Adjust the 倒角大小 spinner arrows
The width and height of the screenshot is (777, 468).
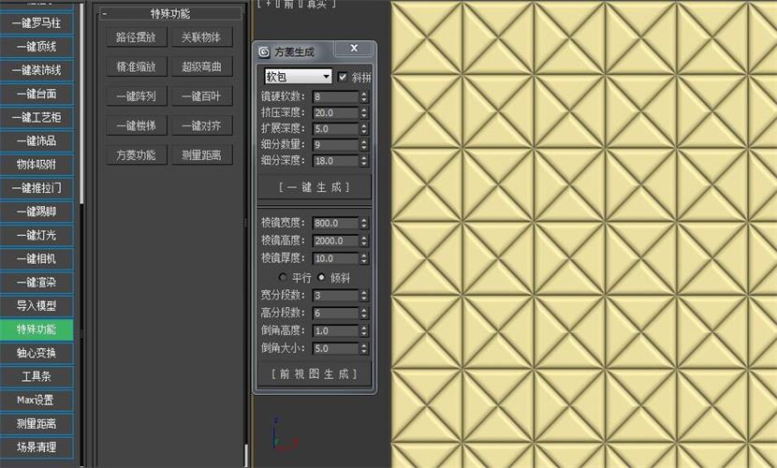pos(364,348)
